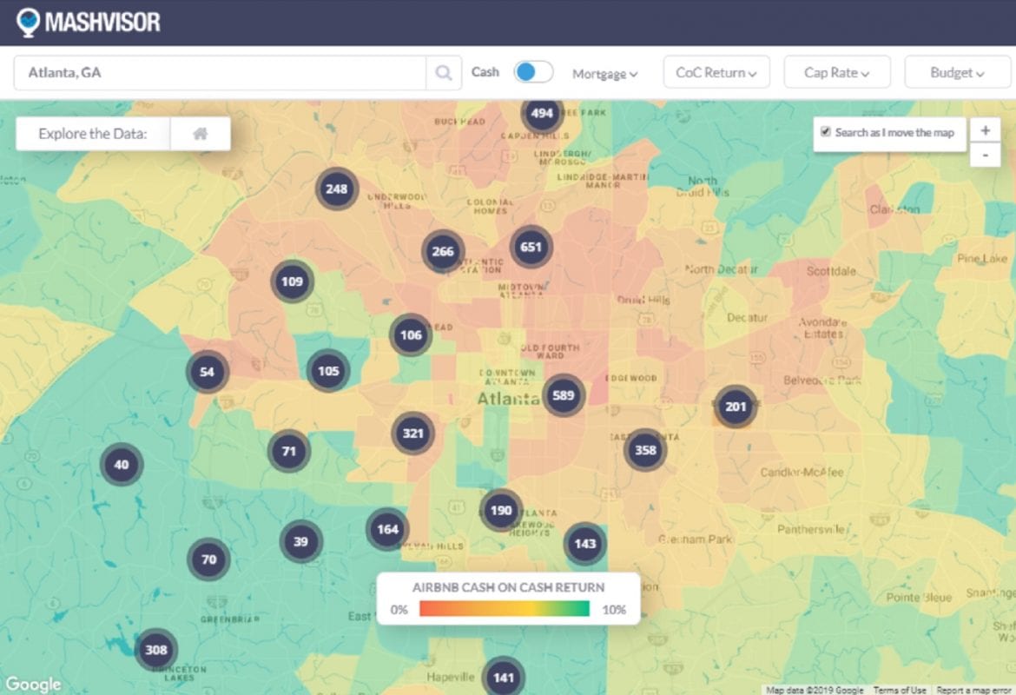This screenshot has width=1016, height=695.
Task: Click the Explore the Data button
Action: click(93, 134)
